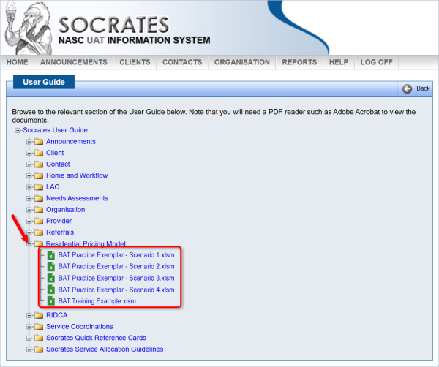Click the Referrals folder link
This screenshot has width=439, height=367.
[60, 232]
